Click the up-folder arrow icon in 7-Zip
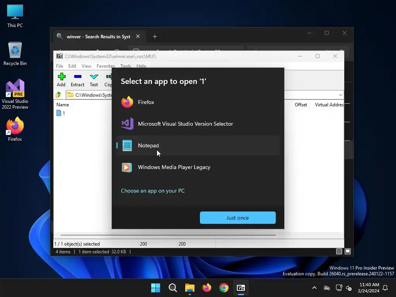Image resolution: width=396 pixels, height=297 pixels. point(59,95)
